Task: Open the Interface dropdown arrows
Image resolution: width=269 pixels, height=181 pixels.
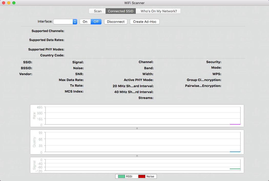Action: tap(75, 22)
